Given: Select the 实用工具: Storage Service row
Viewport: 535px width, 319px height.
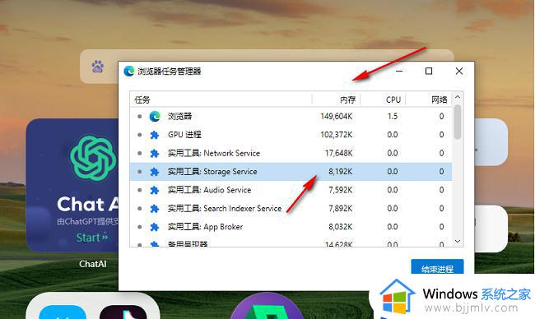Looking at the screenshot, I should [x=291, y=172].
